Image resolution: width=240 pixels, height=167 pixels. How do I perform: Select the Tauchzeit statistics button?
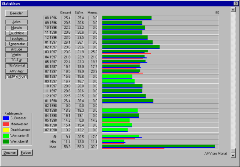tap(17, 38)
